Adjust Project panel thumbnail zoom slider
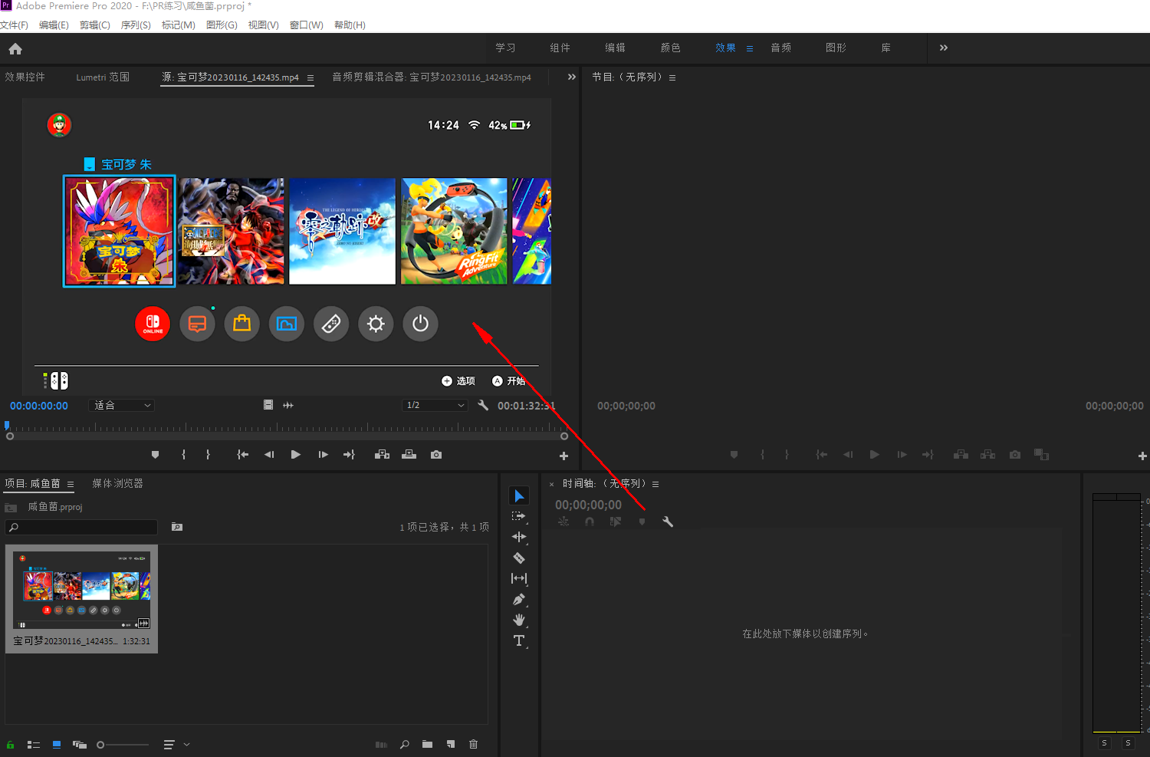This screenshot has height=757, width=1150. [x=100, y=745]
